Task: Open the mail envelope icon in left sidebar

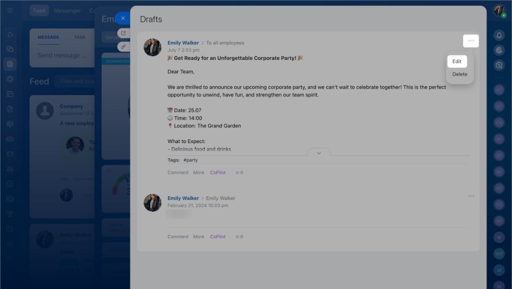Action: click(x=10, y=154)
